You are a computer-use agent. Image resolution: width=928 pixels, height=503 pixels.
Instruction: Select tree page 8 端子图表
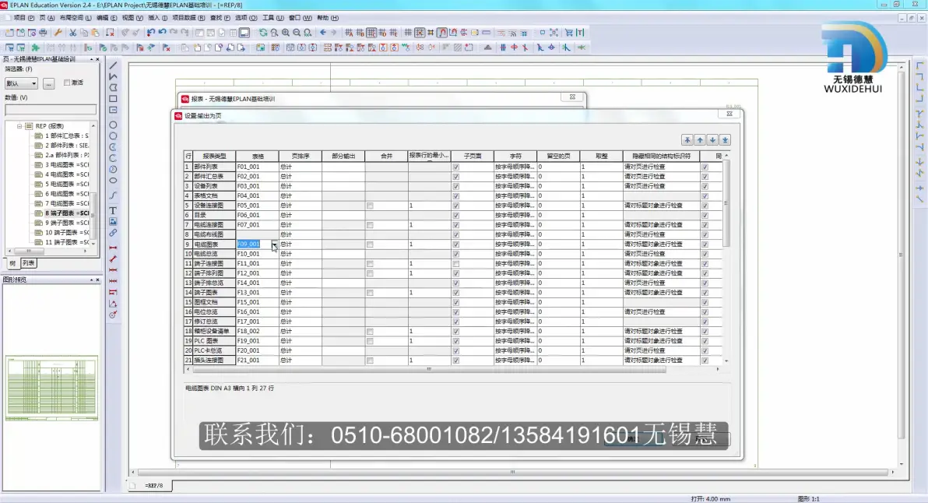pyautogui.click(x=67, y=213)
